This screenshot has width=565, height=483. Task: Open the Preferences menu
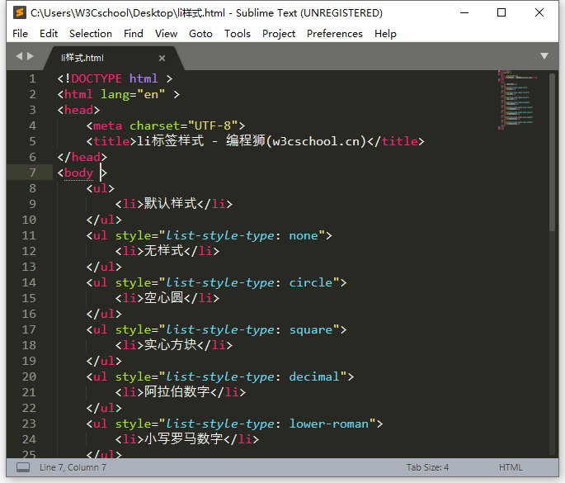tap(334, 34)
